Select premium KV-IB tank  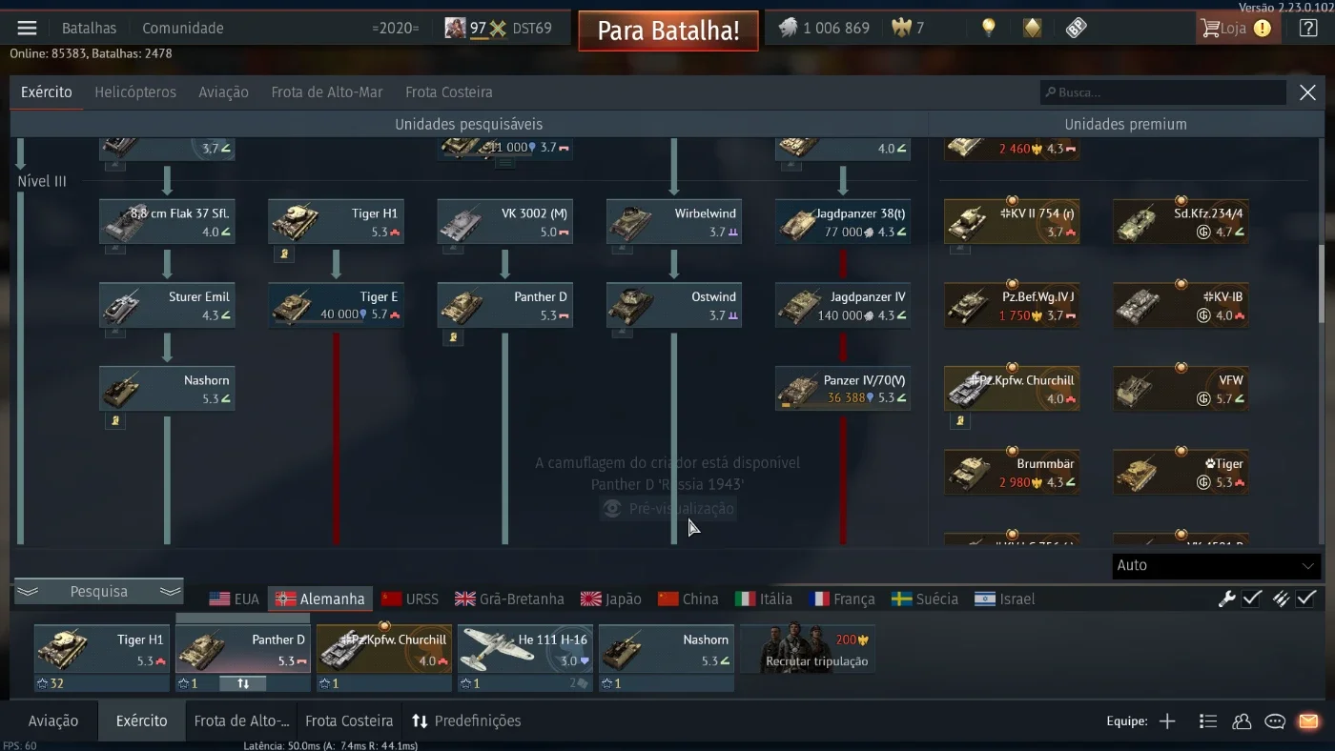coord(1181,305)
